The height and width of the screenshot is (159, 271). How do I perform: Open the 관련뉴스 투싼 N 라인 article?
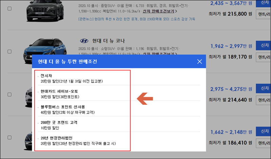137,19
